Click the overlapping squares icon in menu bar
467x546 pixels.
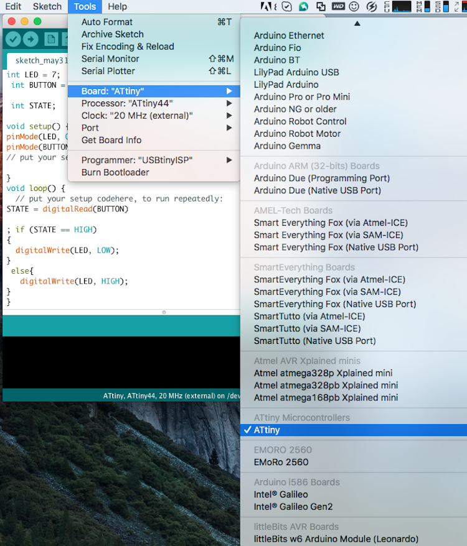point(321,6)
